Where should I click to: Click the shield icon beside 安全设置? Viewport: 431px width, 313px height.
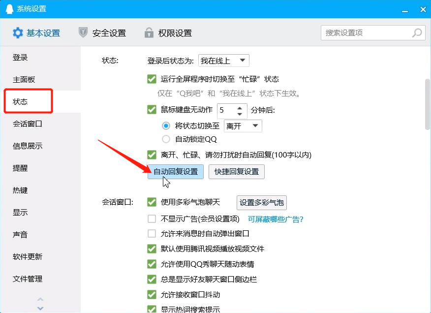(x=84, y=32)
